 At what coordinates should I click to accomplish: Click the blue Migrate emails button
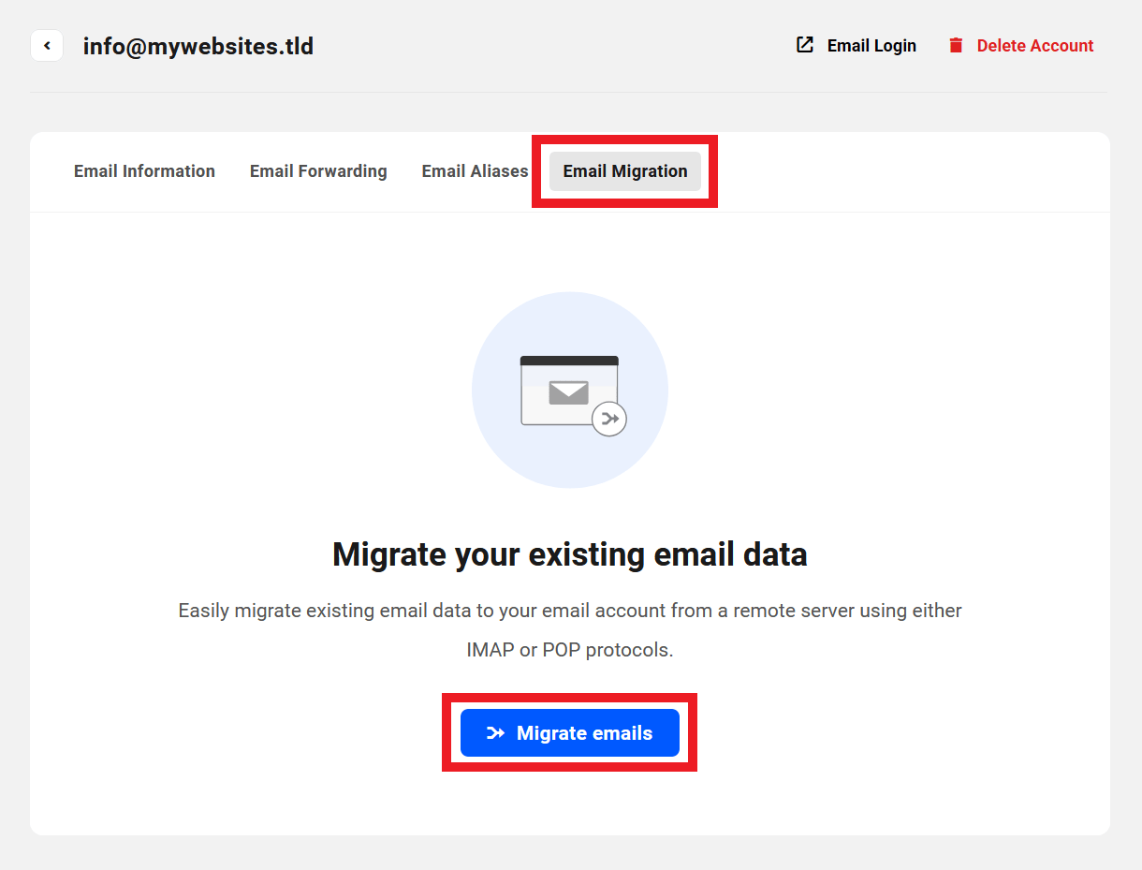click(570, 733)
